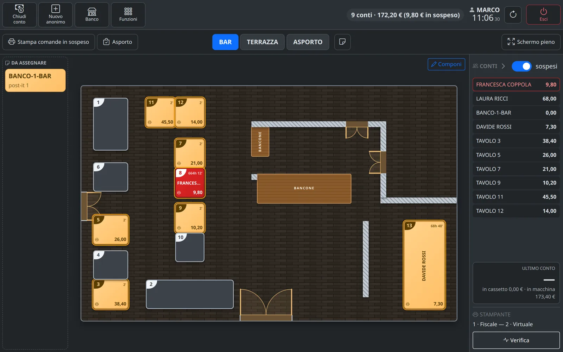Open BANCO-1-BAR row in conti list
The width and height of the screenshot is (563, 352).
tap(516, 113)
